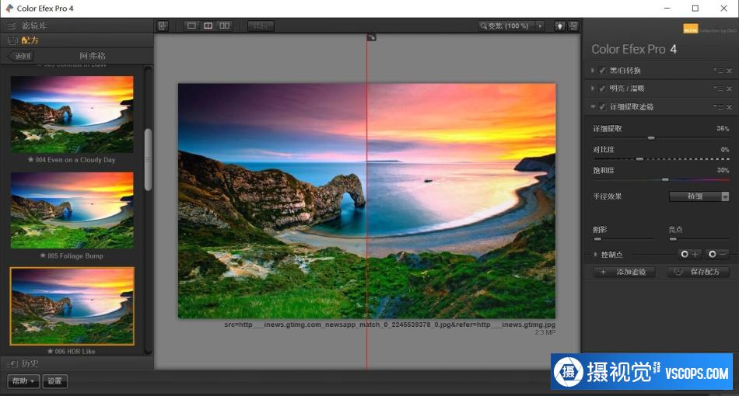
Task: Go back with the 返回 button
Action: 20,56
